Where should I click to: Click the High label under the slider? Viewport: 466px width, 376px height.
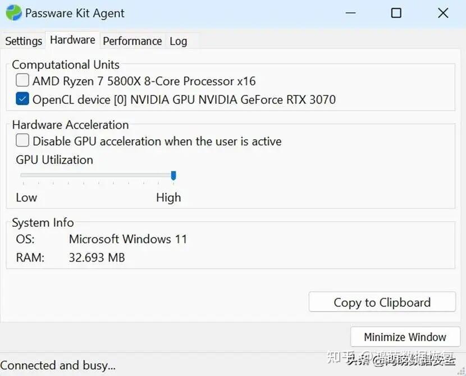[x=168, y=198]
